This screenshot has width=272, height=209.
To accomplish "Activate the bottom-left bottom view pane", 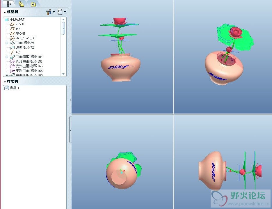I will click(x=122, y=162).
